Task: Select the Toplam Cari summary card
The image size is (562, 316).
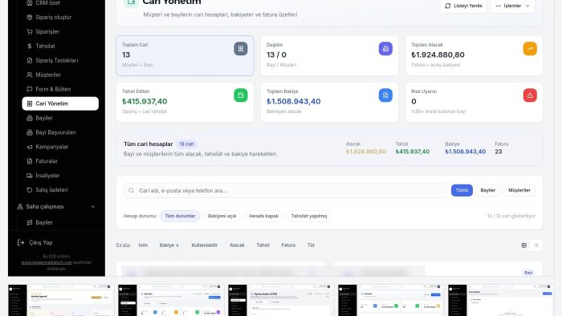Action: 185,55
